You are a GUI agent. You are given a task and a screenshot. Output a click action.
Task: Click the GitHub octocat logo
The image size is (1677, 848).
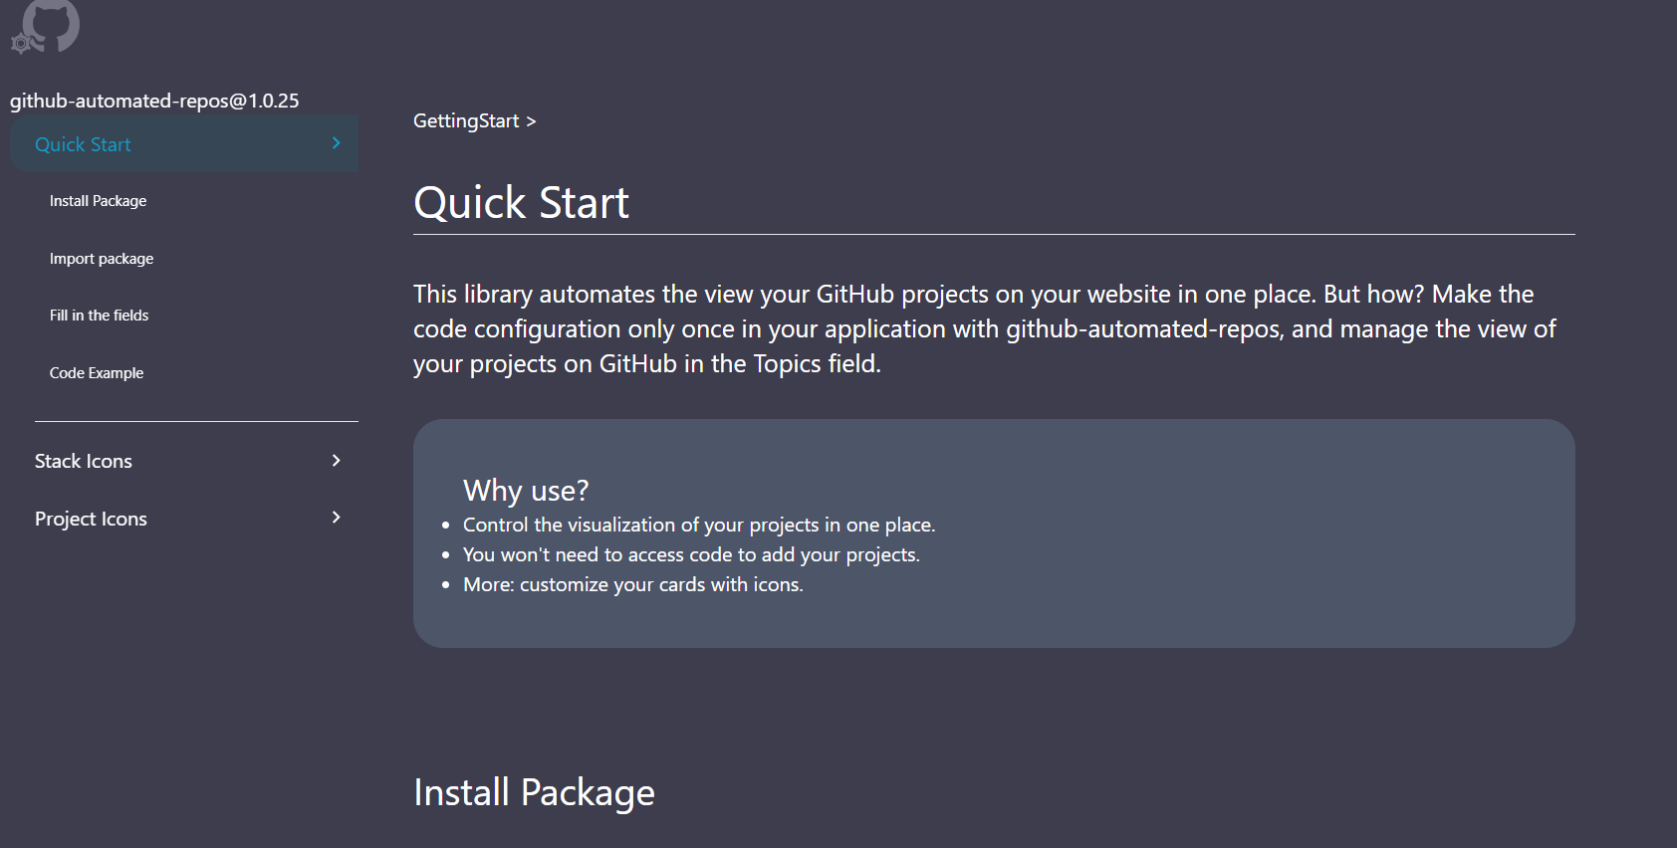[52, 22]
